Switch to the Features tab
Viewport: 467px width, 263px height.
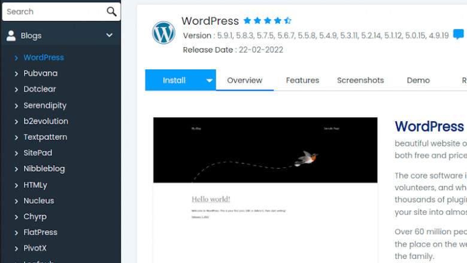(x=302, y=80)
